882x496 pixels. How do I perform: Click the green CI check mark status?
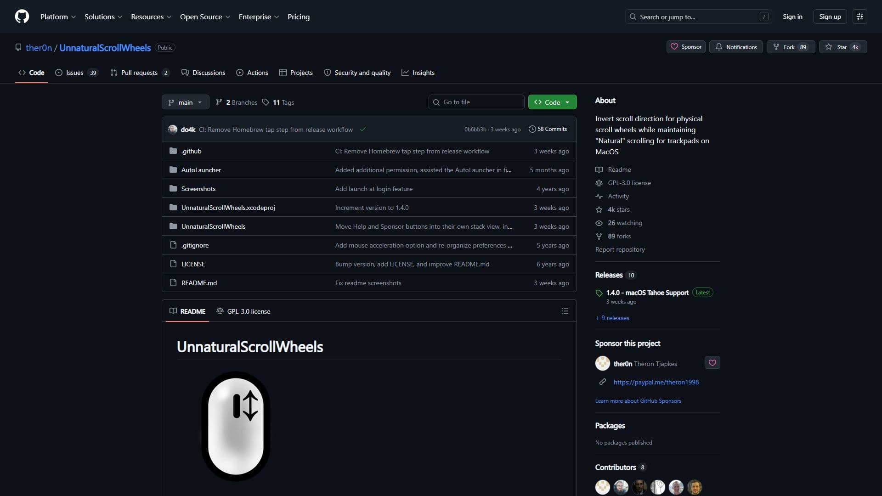[x=363, y=130]
